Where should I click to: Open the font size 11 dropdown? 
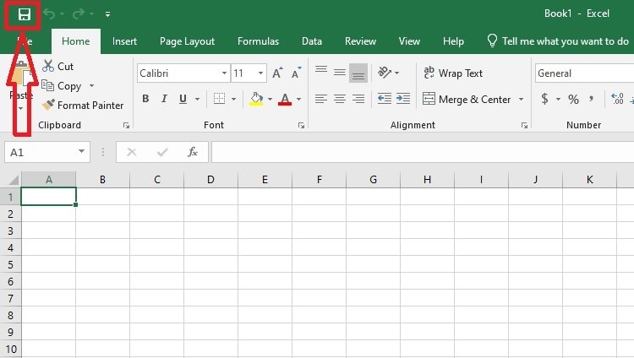pos(261,73)
